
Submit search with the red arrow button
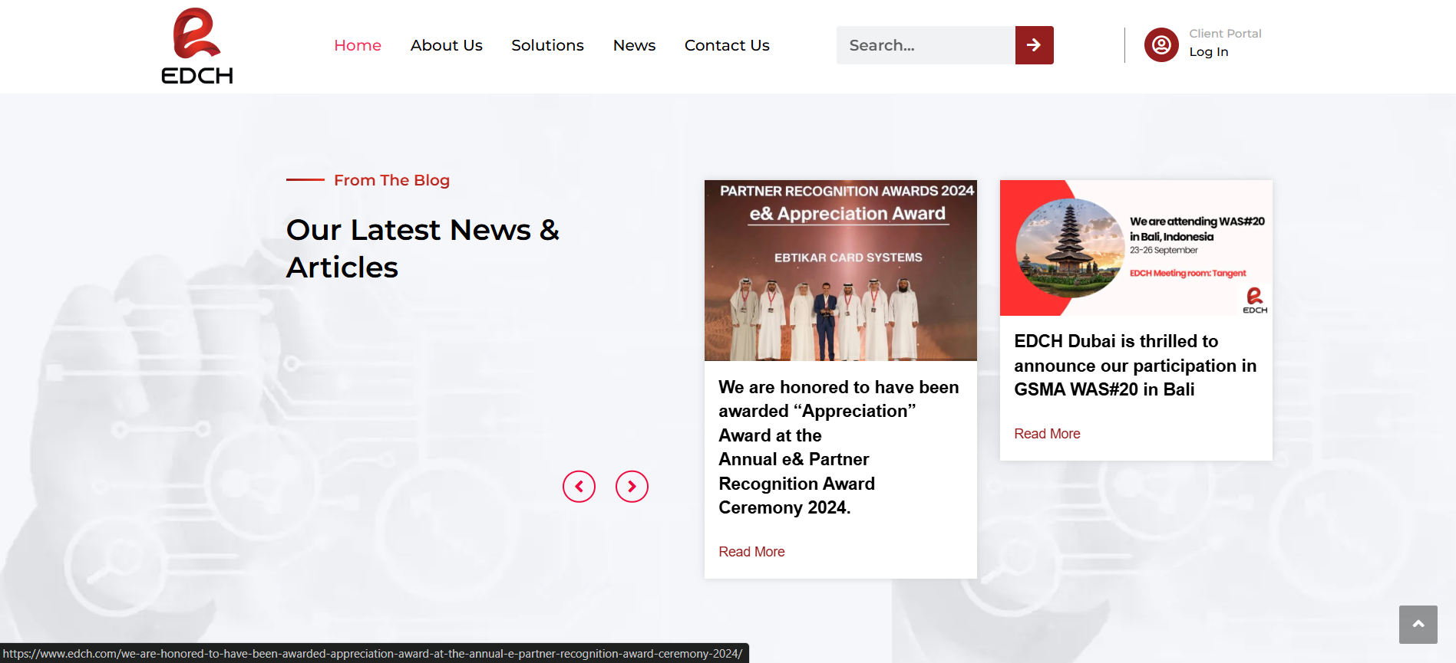coord(1034,45)
